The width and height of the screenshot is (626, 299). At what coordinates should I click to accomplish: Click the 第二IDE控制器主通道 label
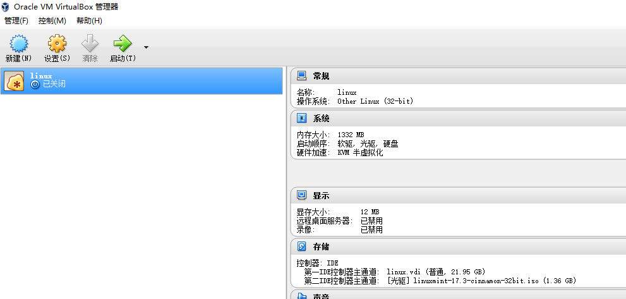point(342,281)
